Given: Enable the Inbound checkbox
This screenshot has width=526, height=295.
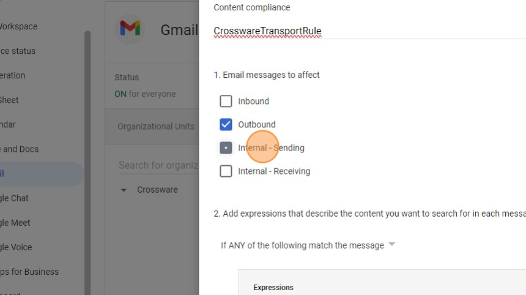Looking at the screenshot, I should (x=226, y=101).
